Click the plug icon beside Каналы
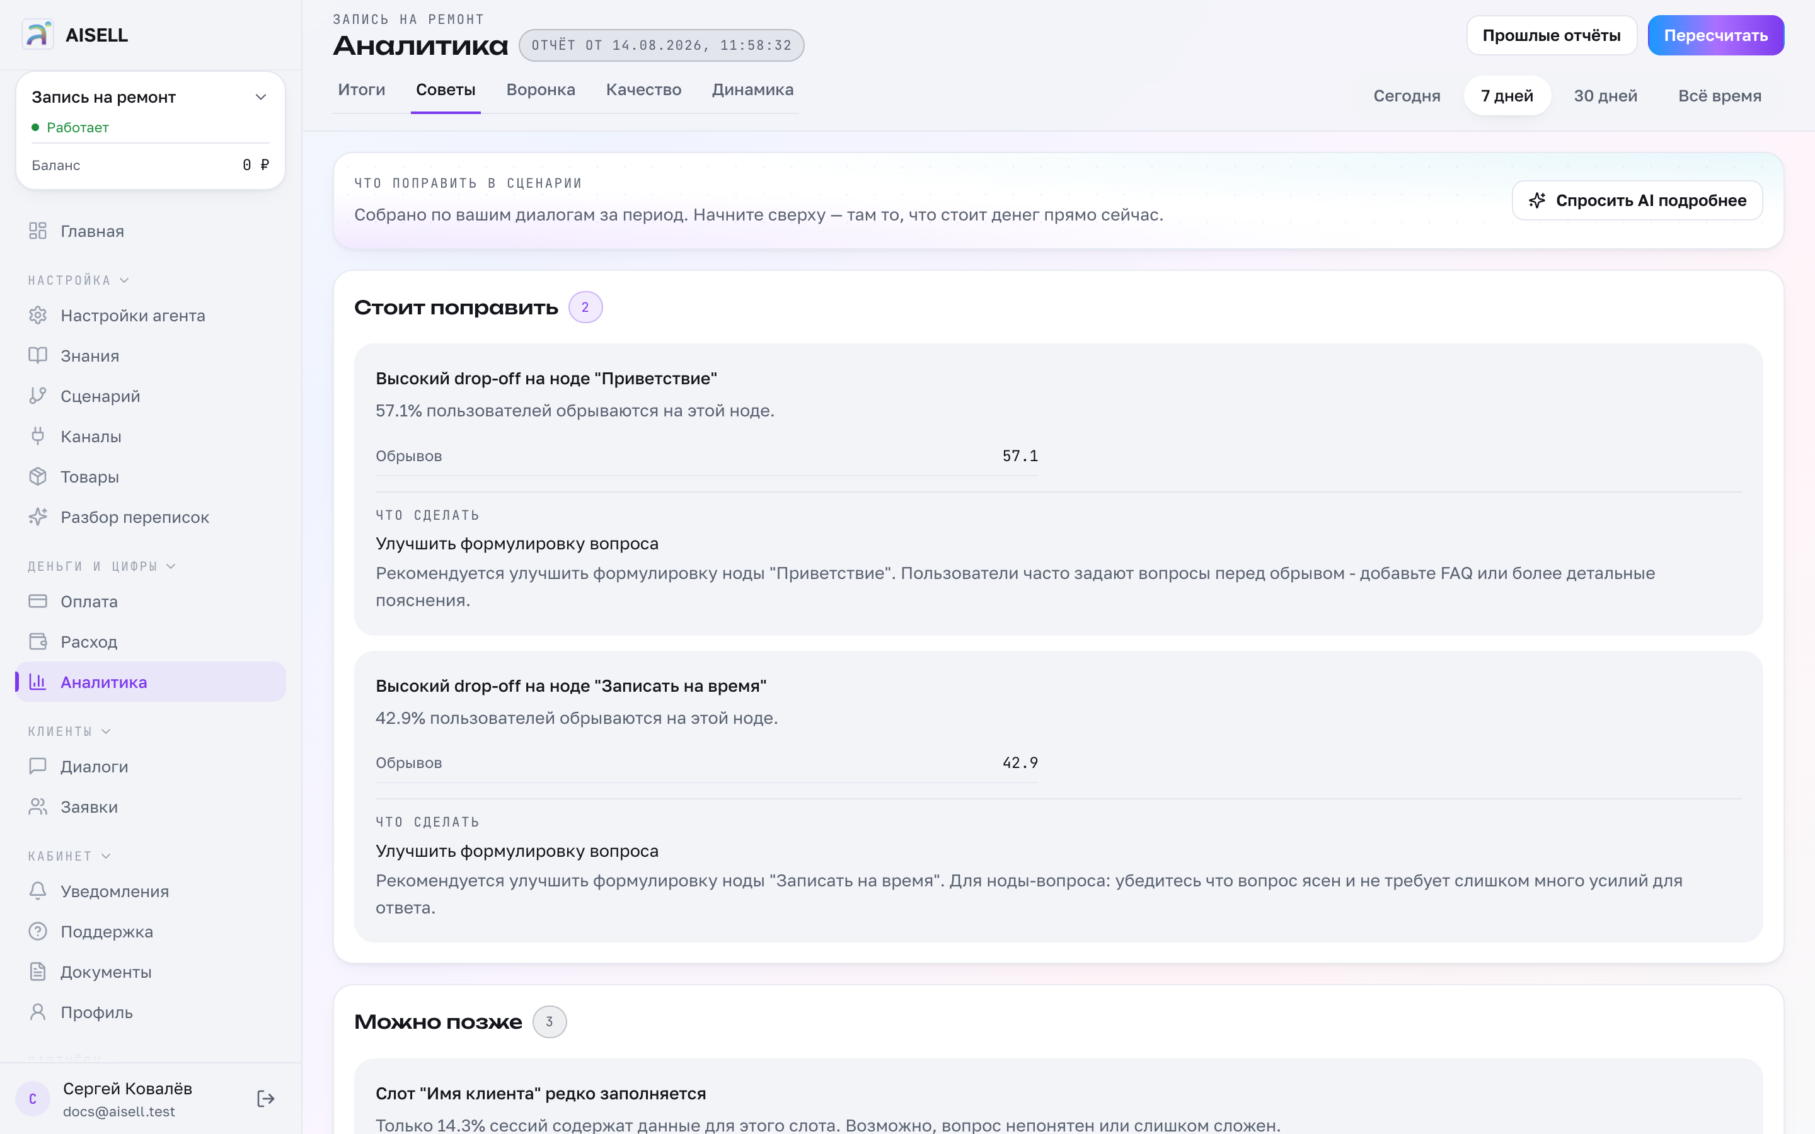 [x=38, y=437]
